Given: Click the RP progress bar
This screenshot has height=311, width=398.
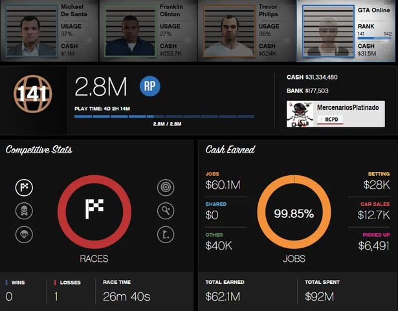Looking at the screenshot, I should coord(164,117).
